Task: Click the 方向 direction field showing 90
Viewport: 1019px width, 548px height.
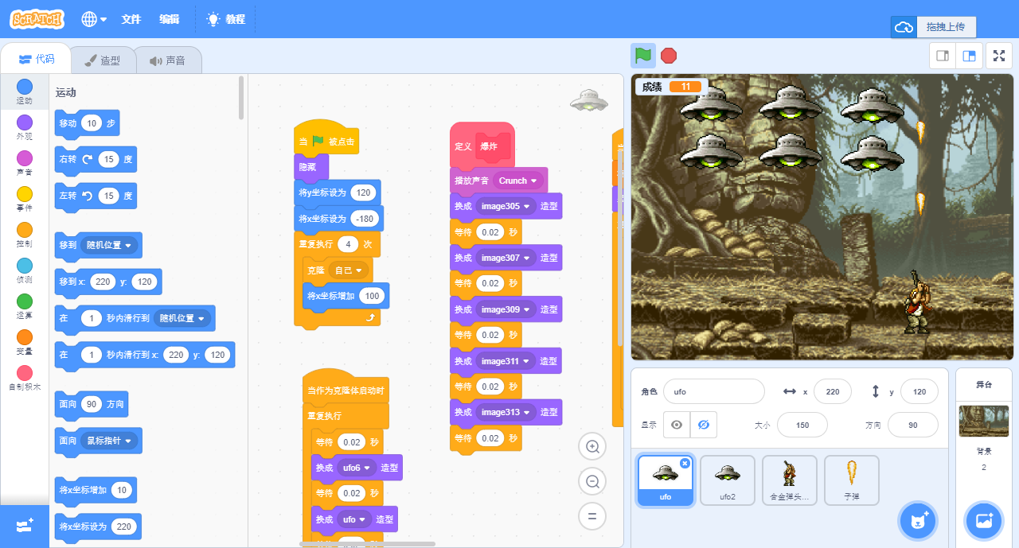Action: 913,425
